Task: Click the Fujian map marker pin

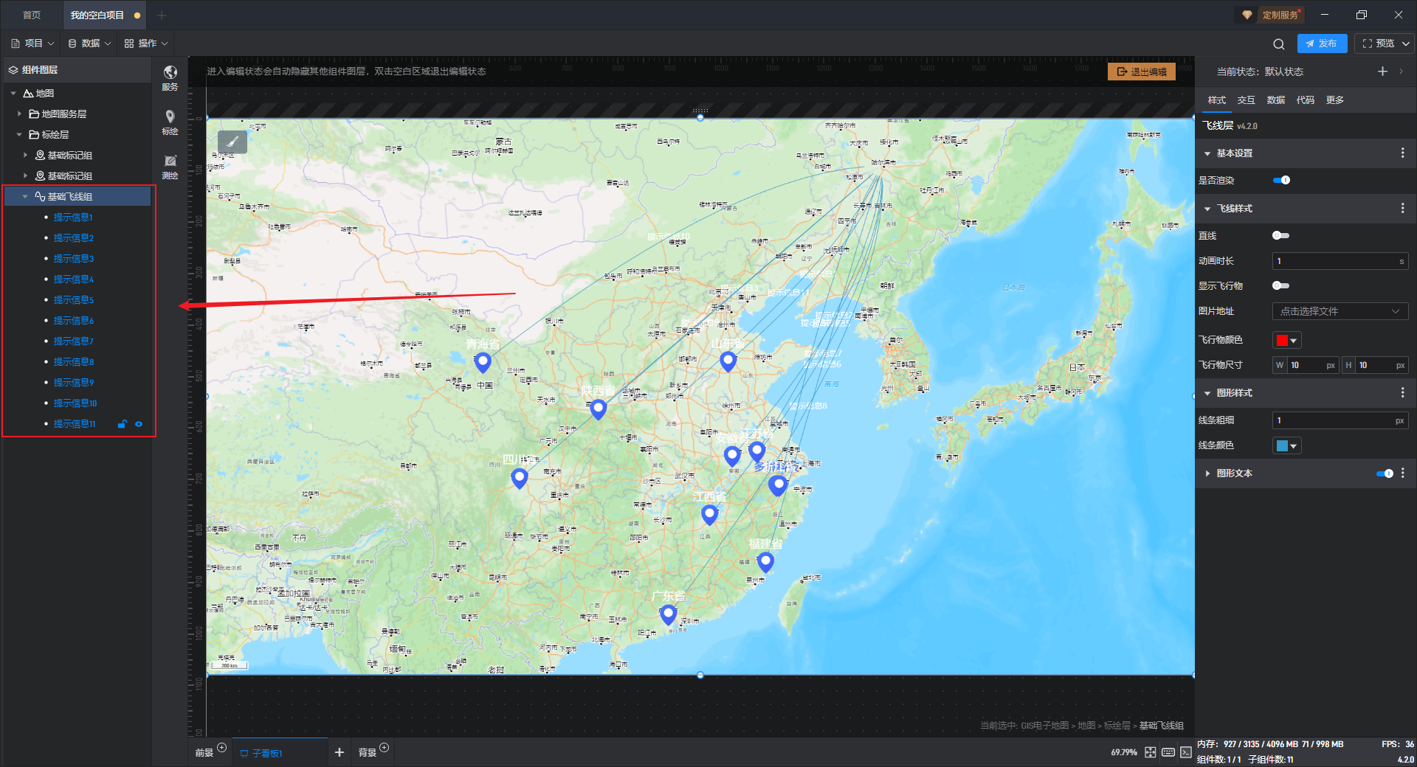Action: (766, 562)
